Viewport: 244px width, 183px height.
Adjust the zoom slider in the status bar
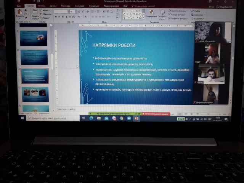208,114
